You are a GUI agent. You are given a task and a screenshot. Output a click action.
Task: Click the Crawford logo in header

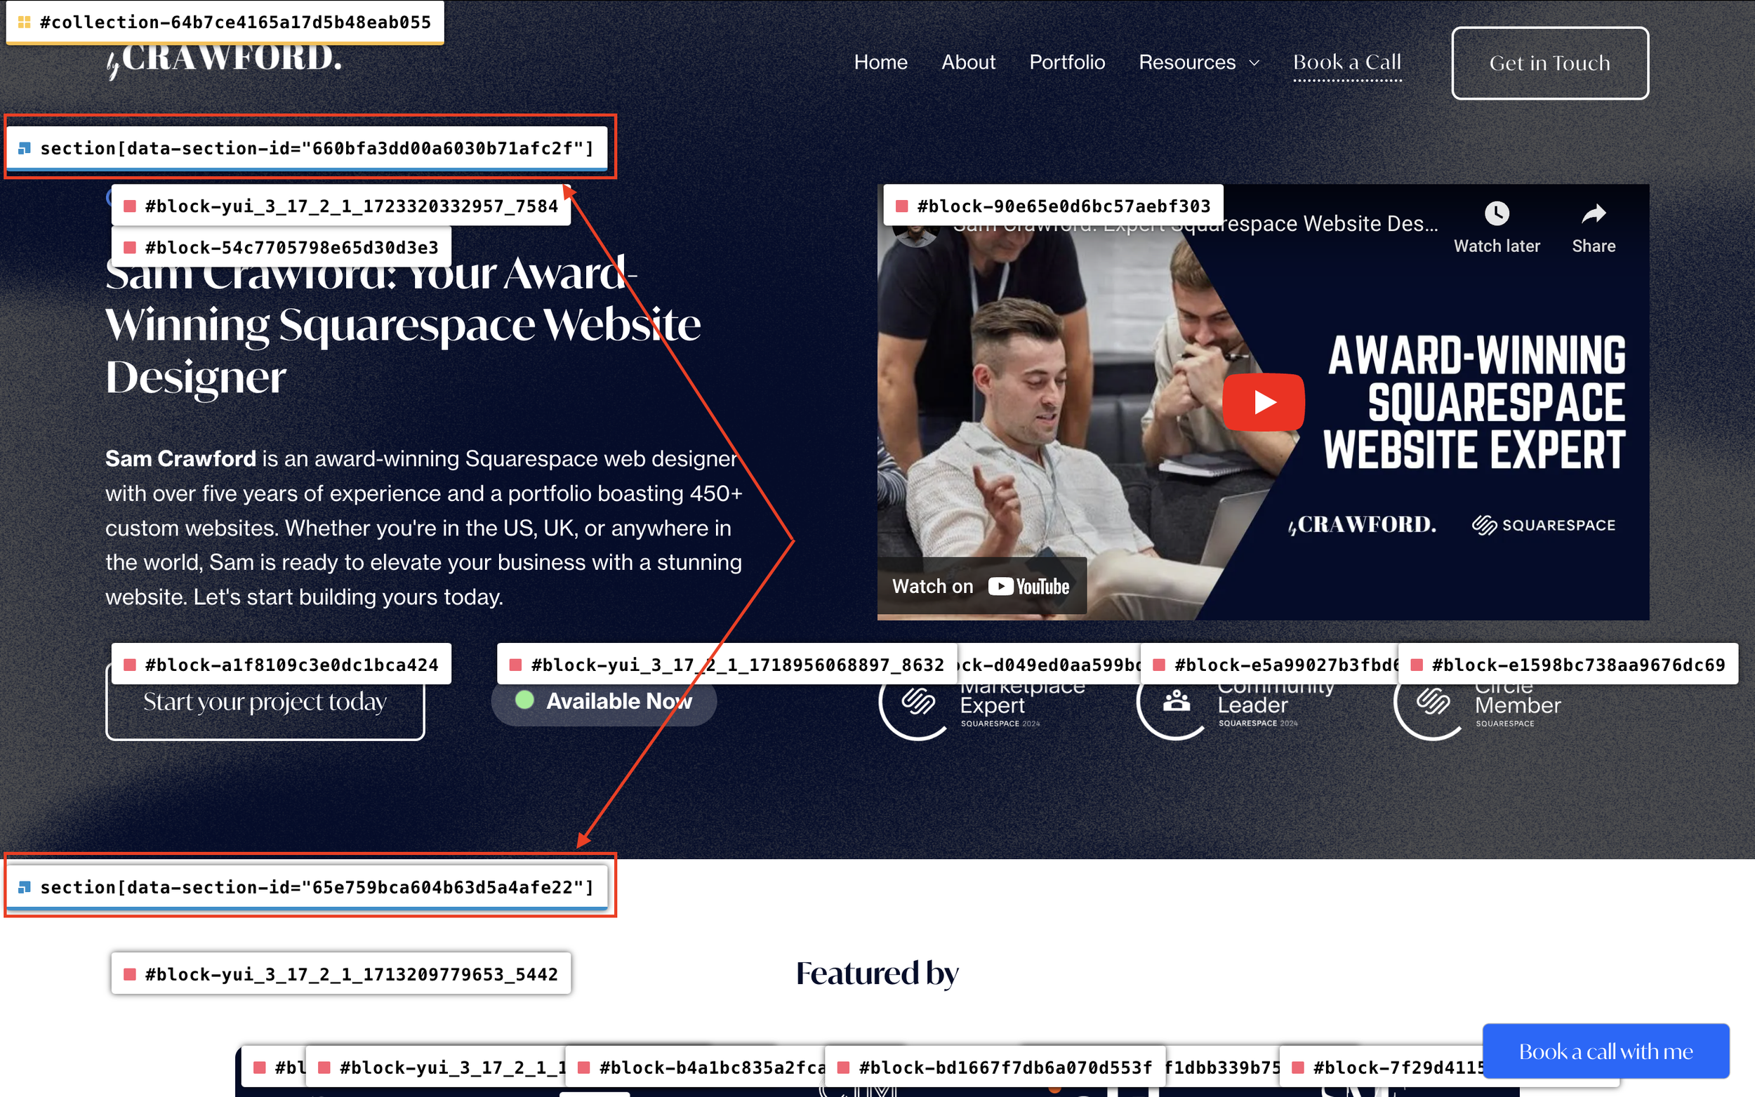pos(224,60)
